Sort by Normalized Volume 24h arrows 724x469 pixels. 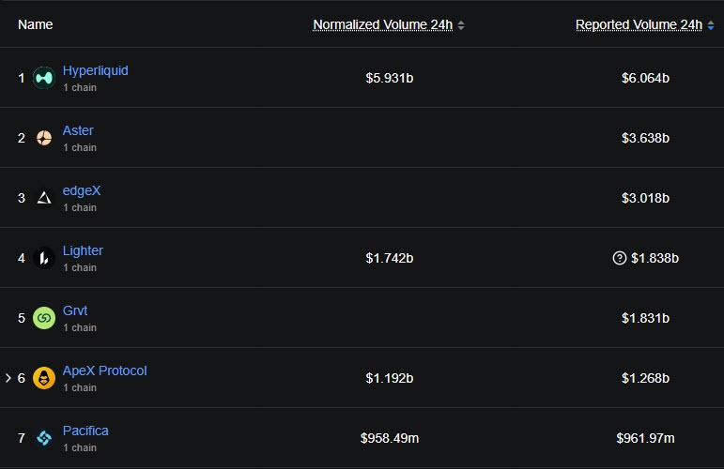(461, 25)
